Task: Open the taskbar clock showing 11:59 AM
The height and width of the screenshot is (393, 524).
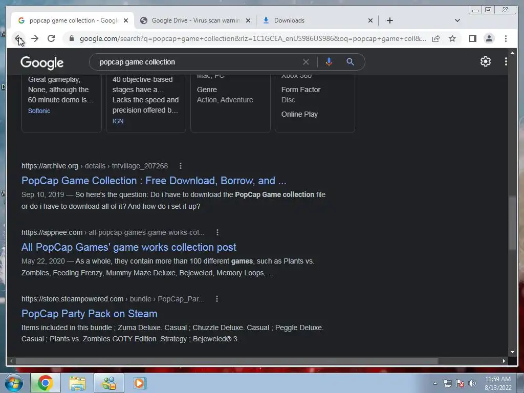Action: point(498,383)
